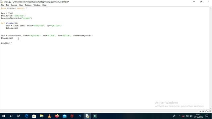Click the editor scrollbar up arrow
Viewport: 212px width, 119px height.
pos(211,8)
